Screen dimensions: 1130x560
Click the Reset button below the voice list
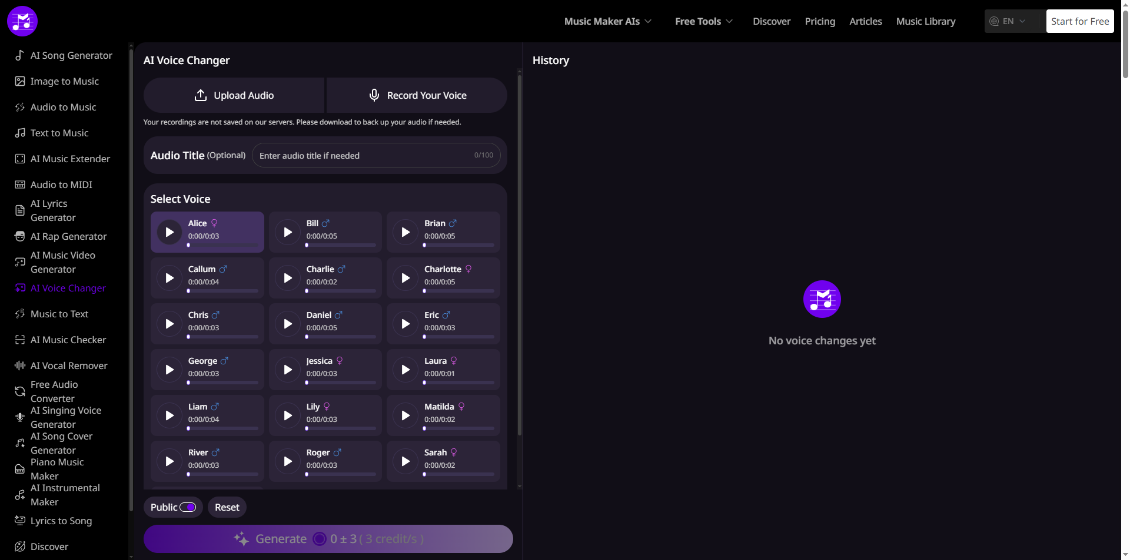[226, 507]
